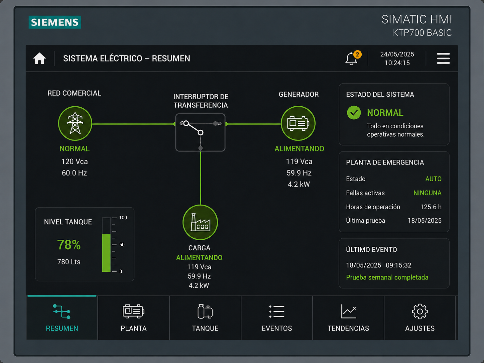The height and width of the screenshot is (363, 484).
Task: Click the date and time display
Action: [x=397, y=58]
